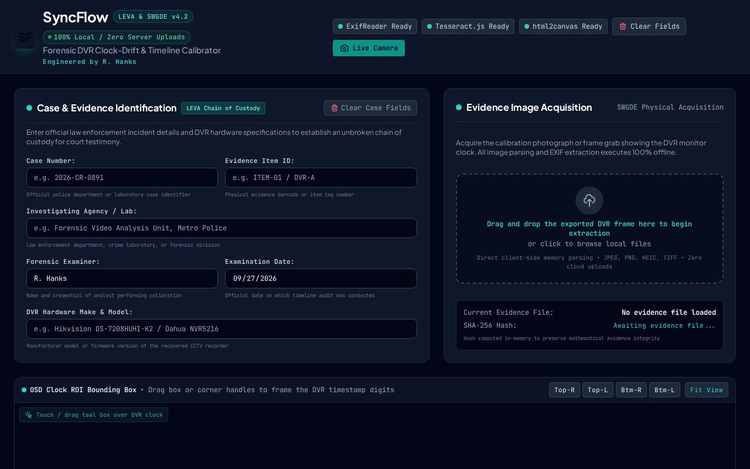Screen dimensions: 750x469
Task: Click the Clear Fields button in header
Action: coord(649,26)
